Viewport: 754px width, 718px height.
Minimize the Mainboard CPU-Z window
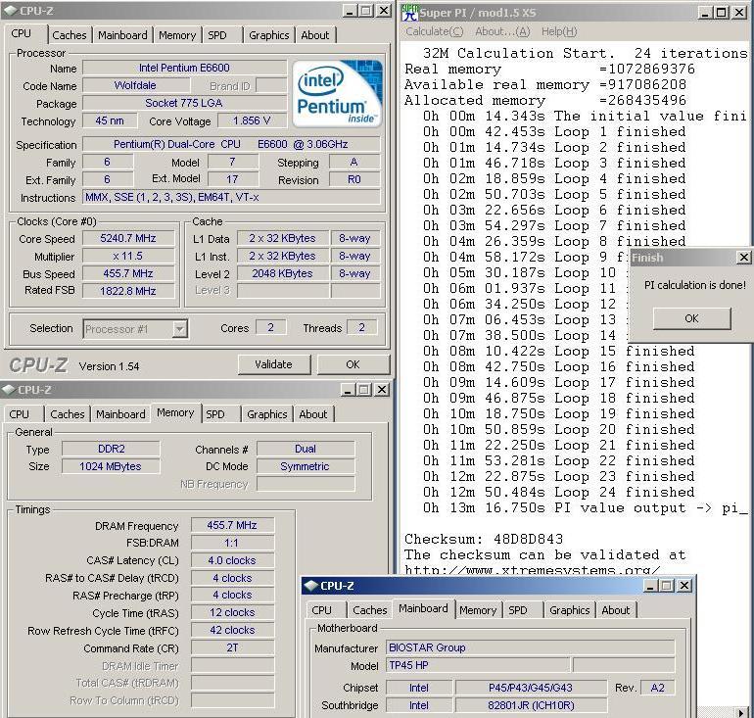coord(650,586)
